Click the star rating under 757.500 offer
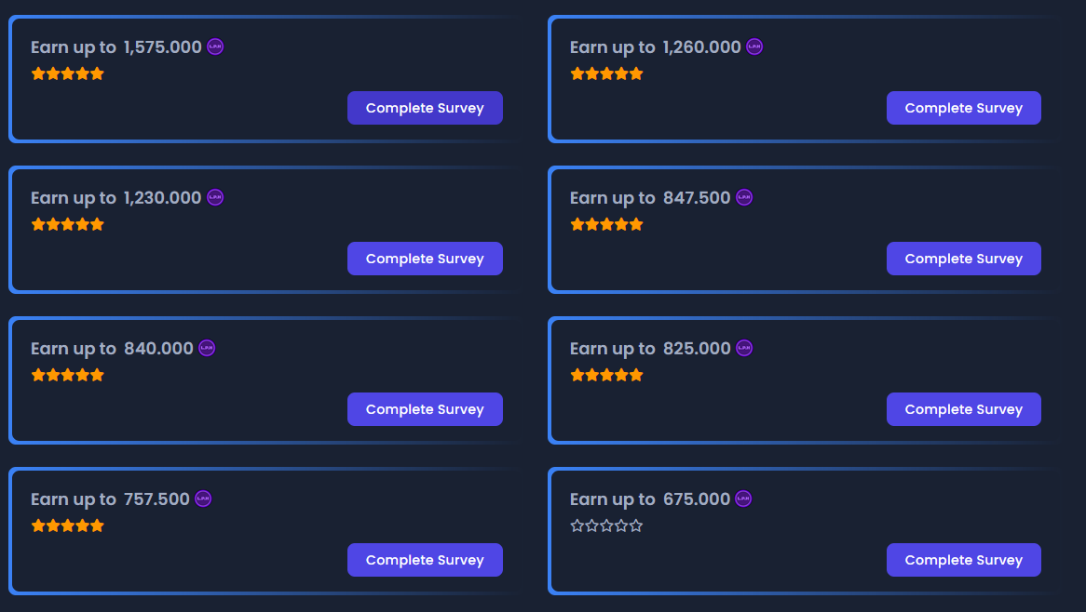 click(x=68, y=526)
